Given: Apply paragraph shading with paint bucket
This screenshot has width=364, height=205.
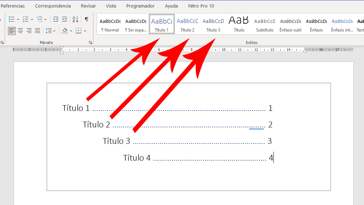Looking at the screenshot, I should 65,31.
